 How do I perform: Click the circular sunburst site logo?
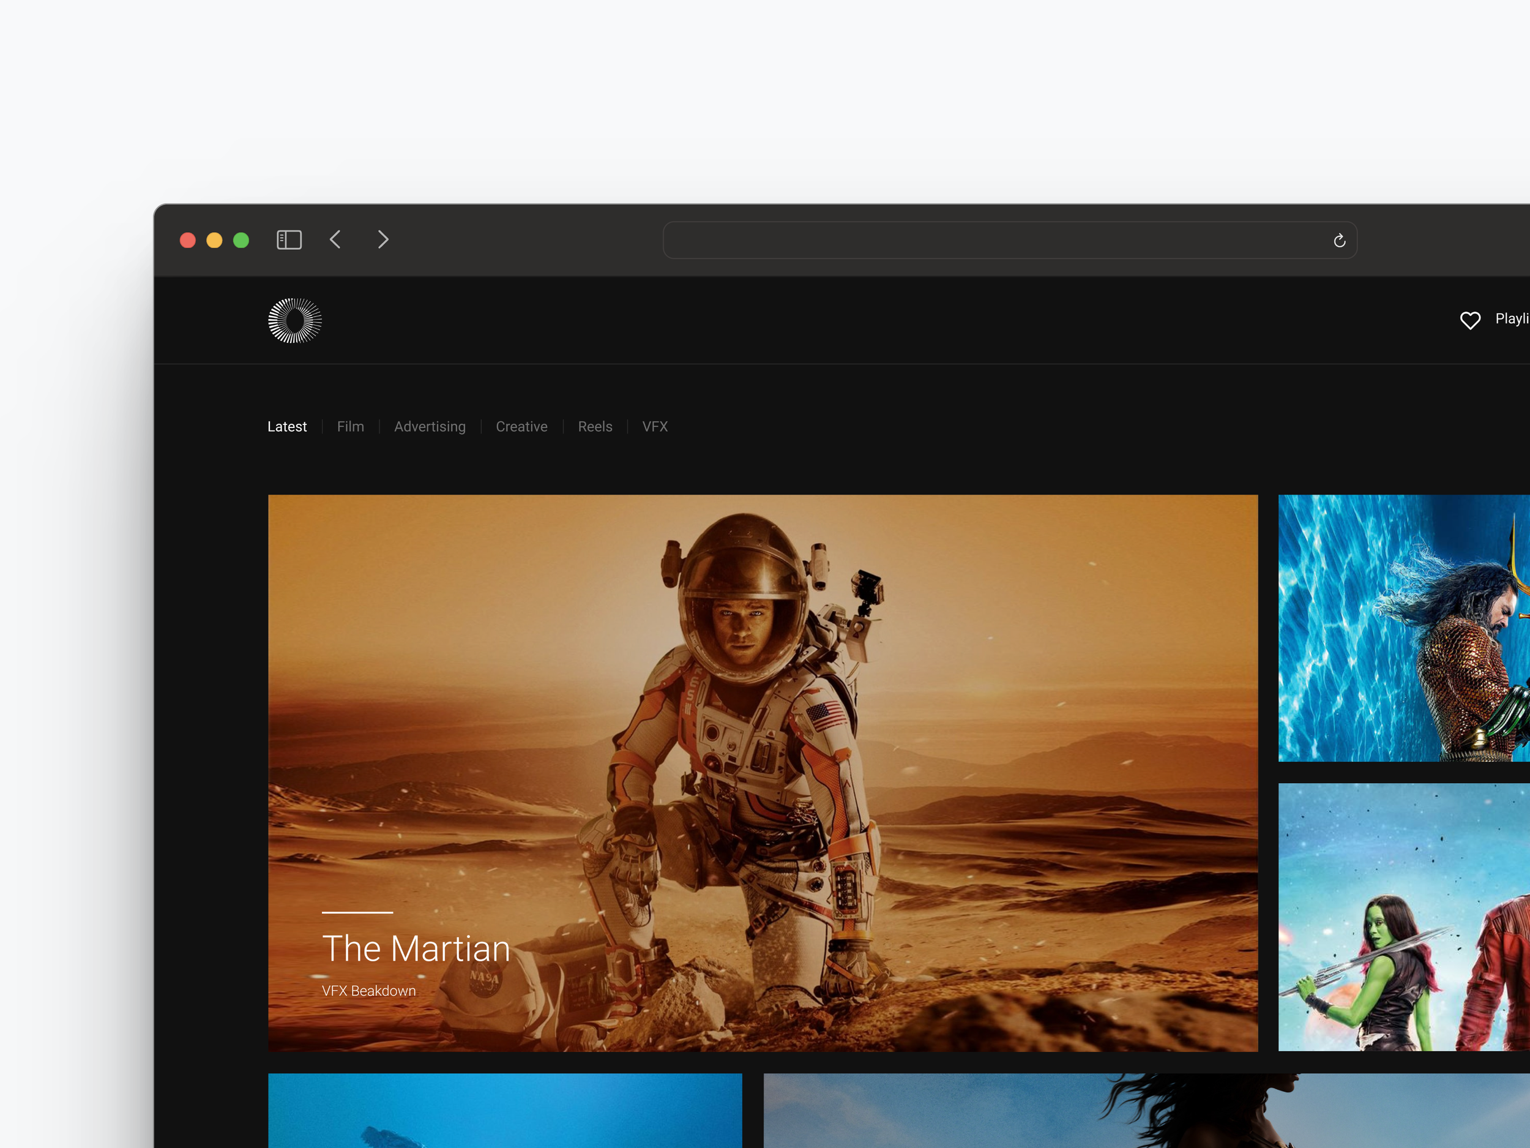294,320
